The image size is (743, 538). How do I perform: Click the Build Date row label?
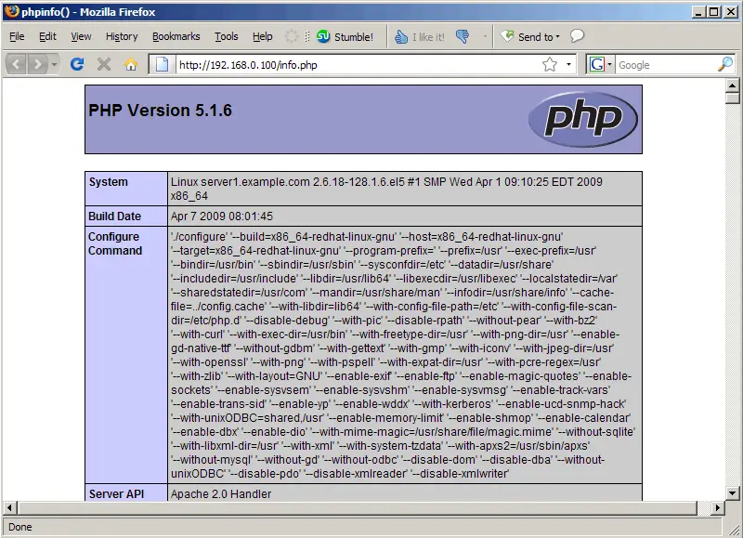(114, 217)
